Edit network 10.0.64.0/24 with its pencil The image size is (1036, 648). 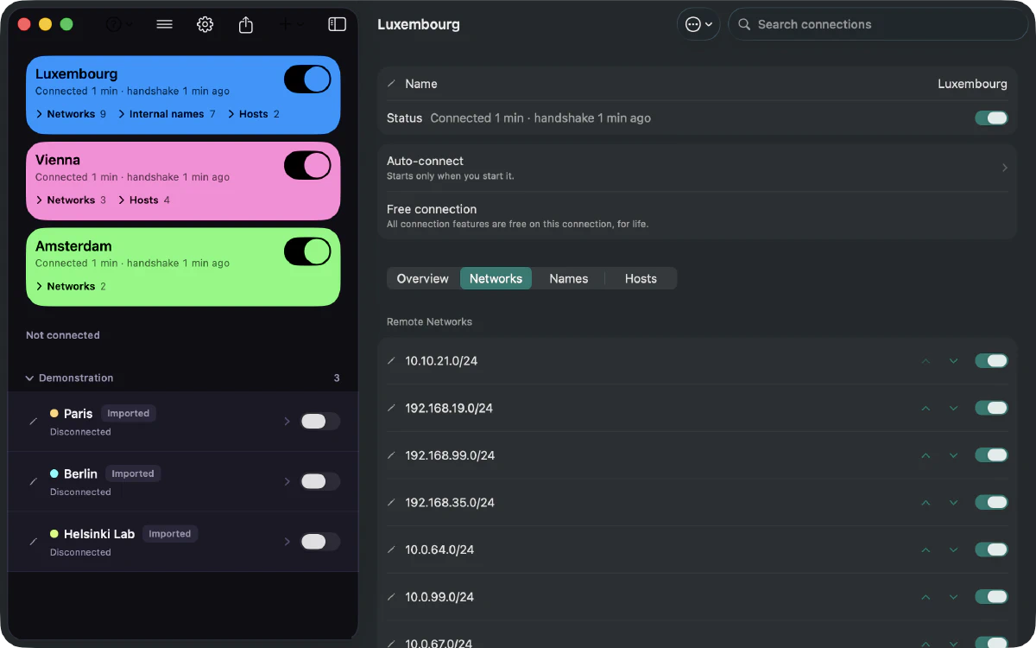pyautogui.click(x=391, y=550)
